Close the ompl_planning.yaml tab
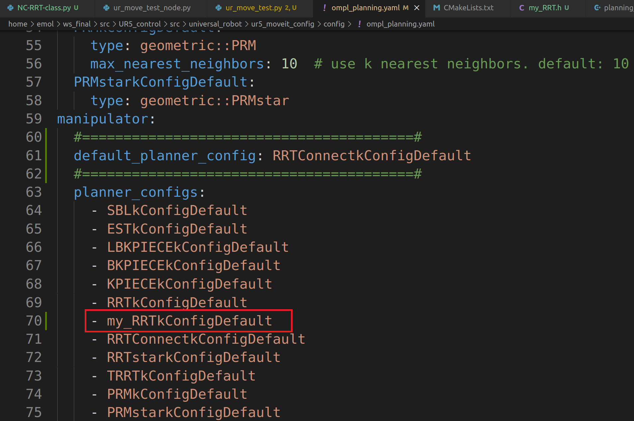 pyautogui.click(x=417, y=7)
